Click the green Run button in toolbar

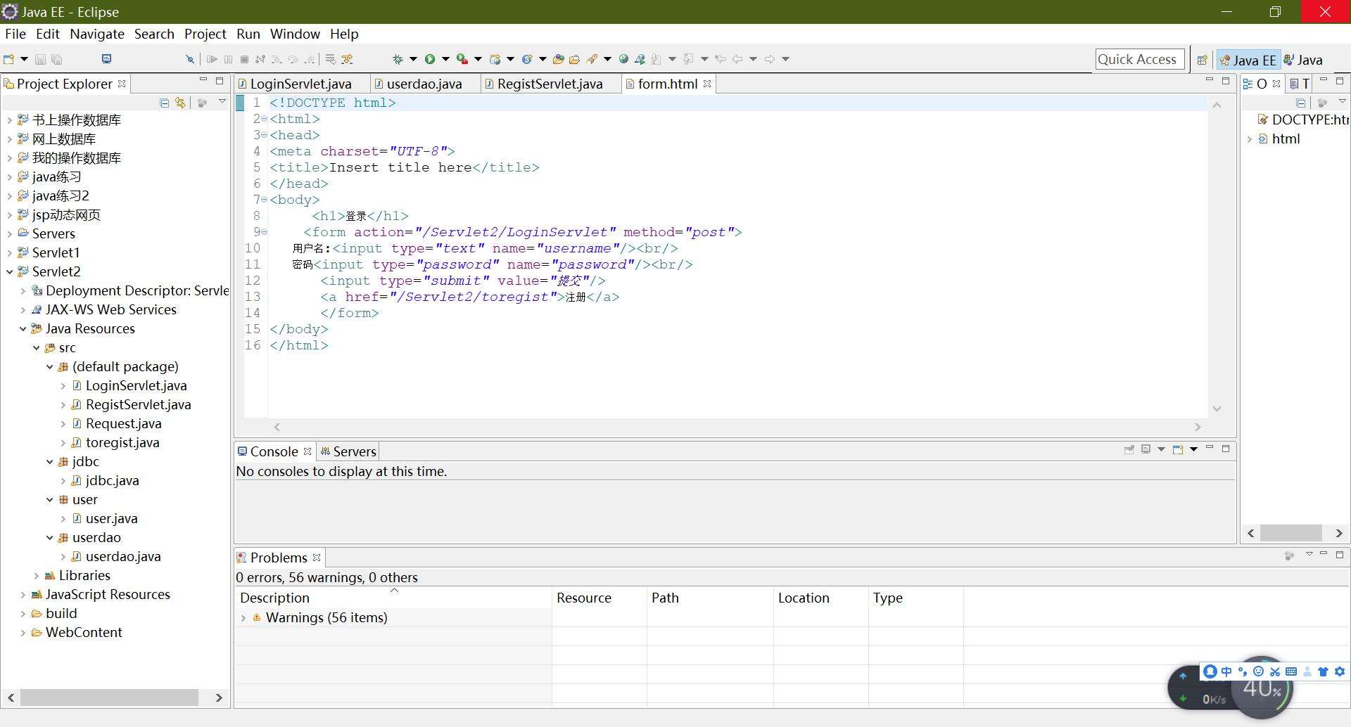pyautogui.click(x=429, y=59)
